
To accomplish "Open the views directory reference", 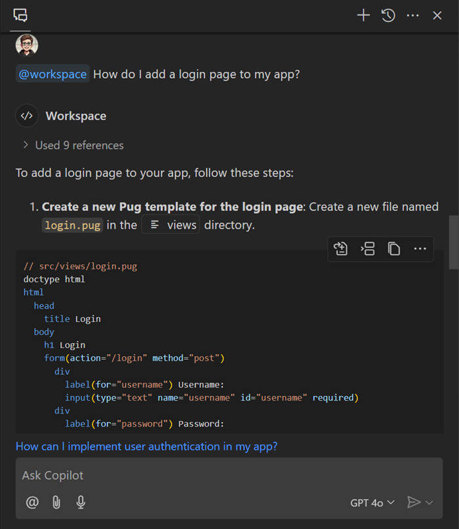I will coord(170,224).
